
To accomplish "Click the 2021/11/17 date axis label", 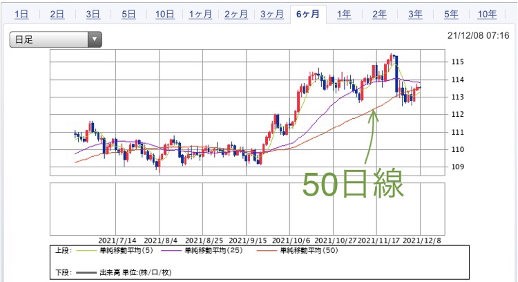I will (378, 241).
